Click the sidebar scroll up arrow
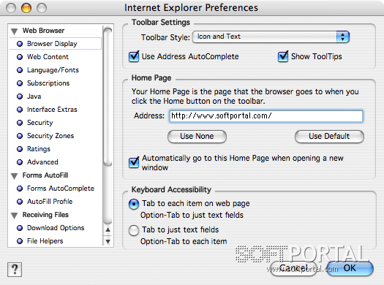This screenshot has width=384, height=285. tap(108, 230)
